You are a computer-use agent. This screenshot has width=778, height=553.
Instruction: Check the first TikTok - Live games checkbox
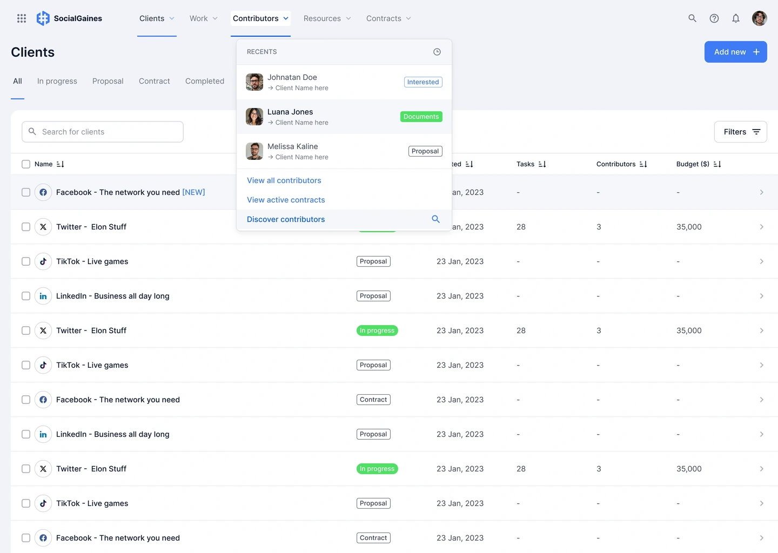coord(26,261)
